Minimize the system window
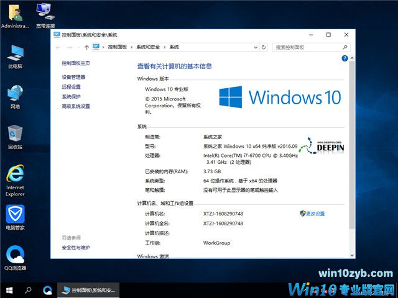Viewport: 398px width, 298px height. [x=311, y=35]
